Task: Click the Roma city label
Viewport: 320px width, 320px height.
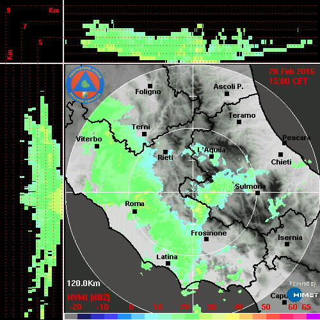Action: [x=134, y=204]
